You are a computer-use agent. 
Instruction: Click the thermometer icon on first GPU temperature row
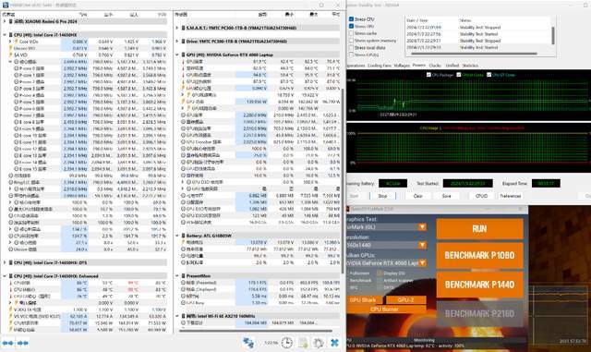[183, 62]
